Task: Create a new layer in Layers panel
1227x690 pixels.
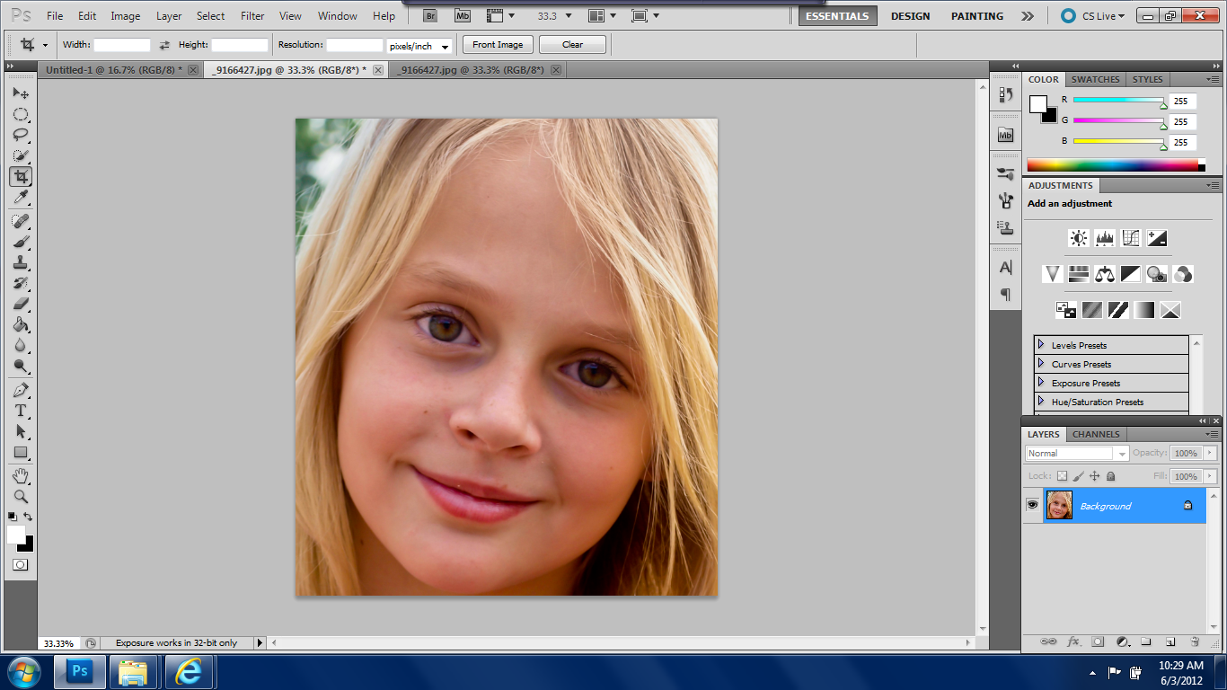Action: pos(1170,641)
